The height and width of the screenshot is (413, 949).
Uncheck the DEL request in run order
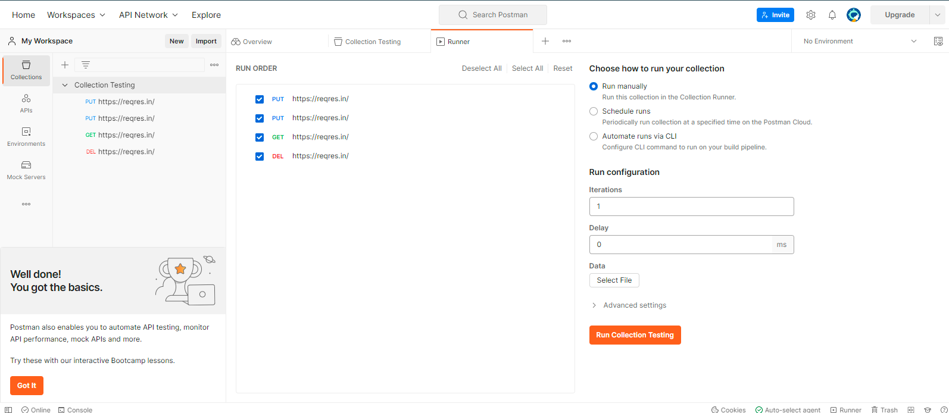click(260, 157)
